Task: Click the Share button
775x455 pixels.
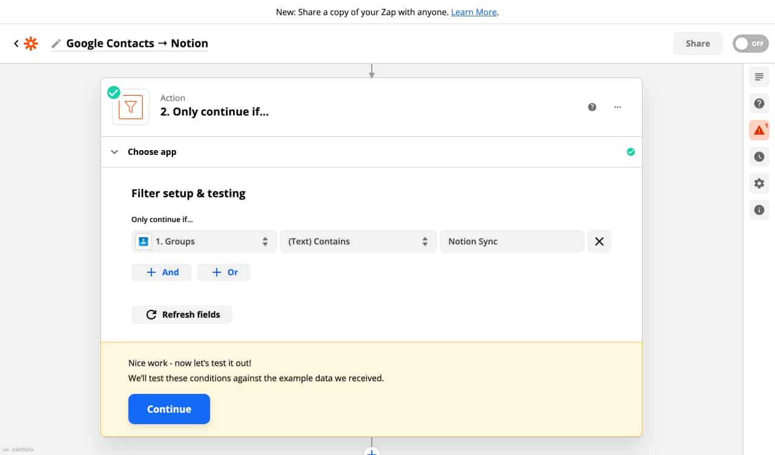Action: tap(697, 43)
